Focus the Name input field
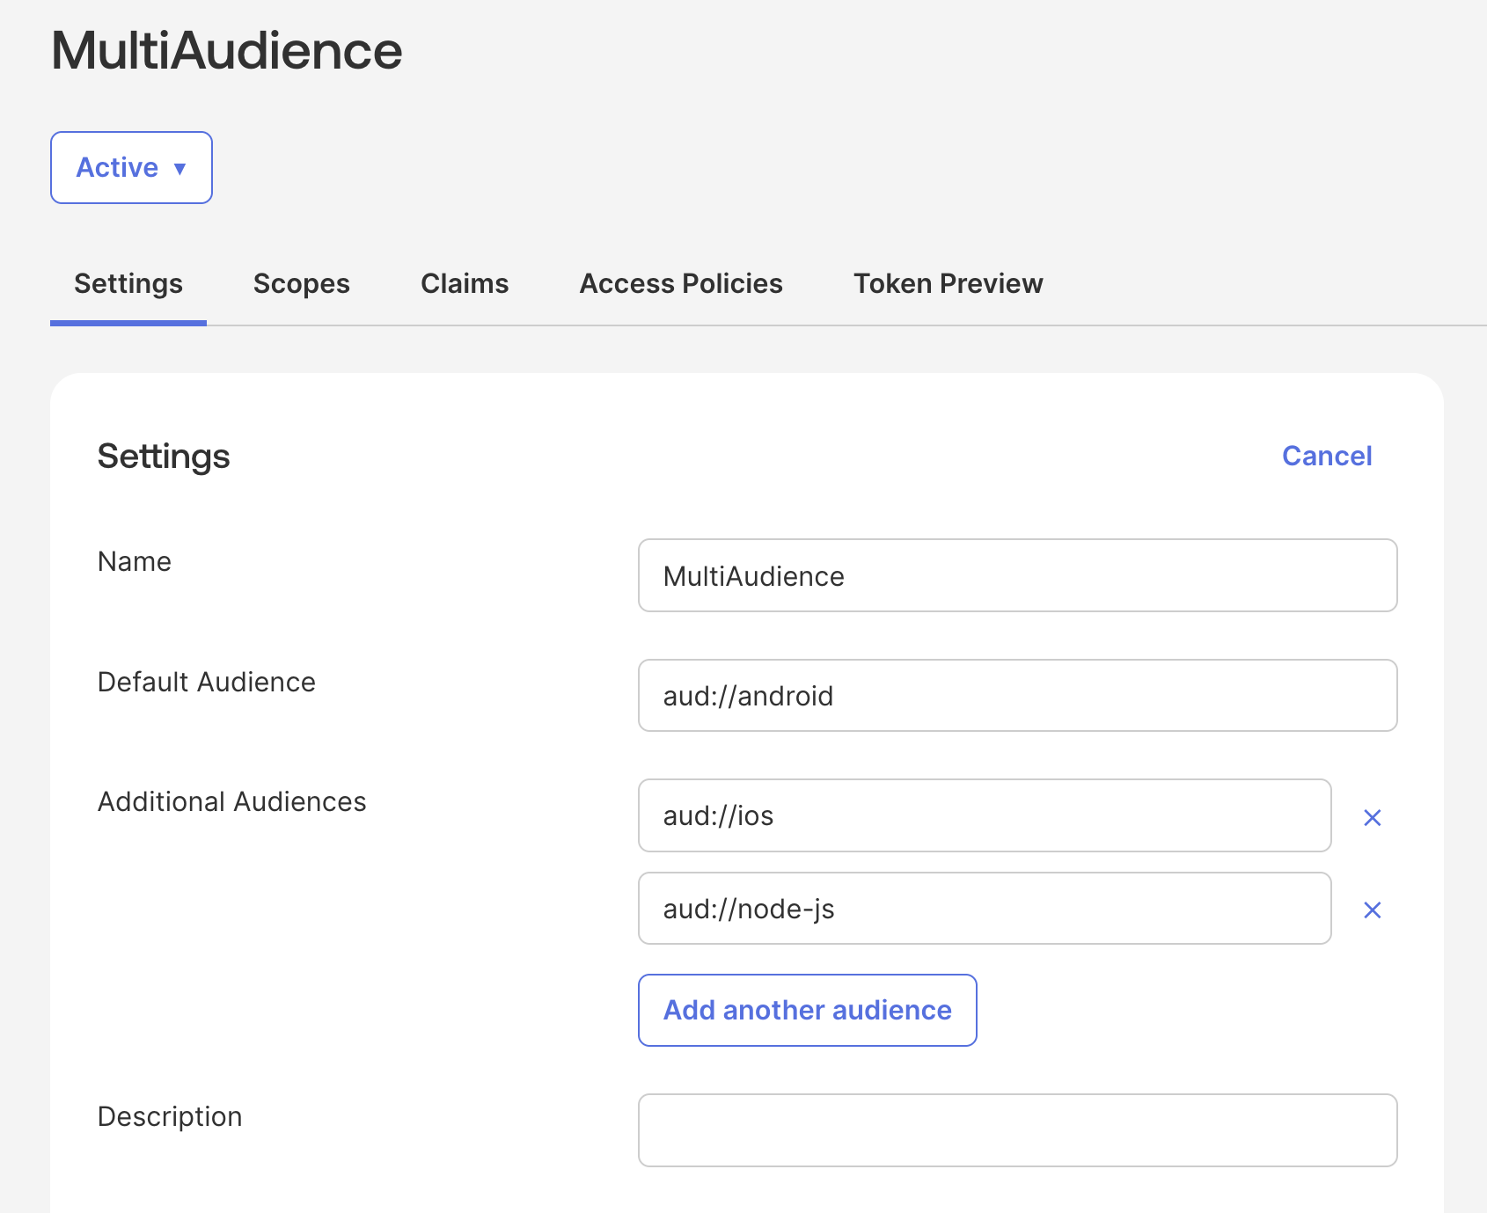 (1017, 575)
